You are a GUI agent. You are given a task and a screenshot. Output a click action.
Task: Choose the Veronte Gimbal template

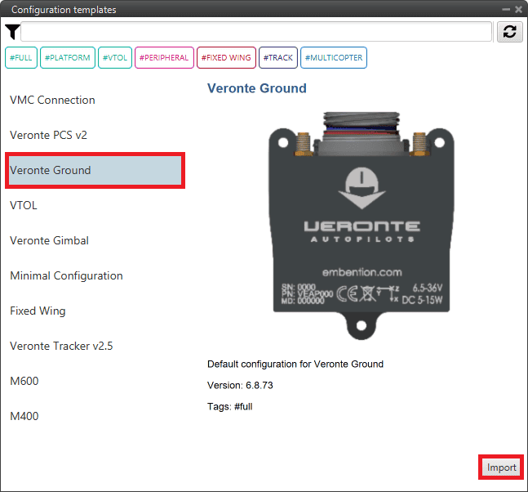pyautogui.click(x=49, y=240)
